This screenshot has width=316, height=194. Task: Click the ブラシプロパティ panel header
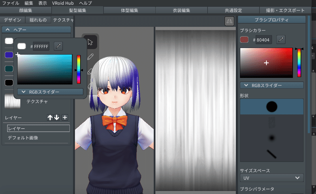(272, 20)
